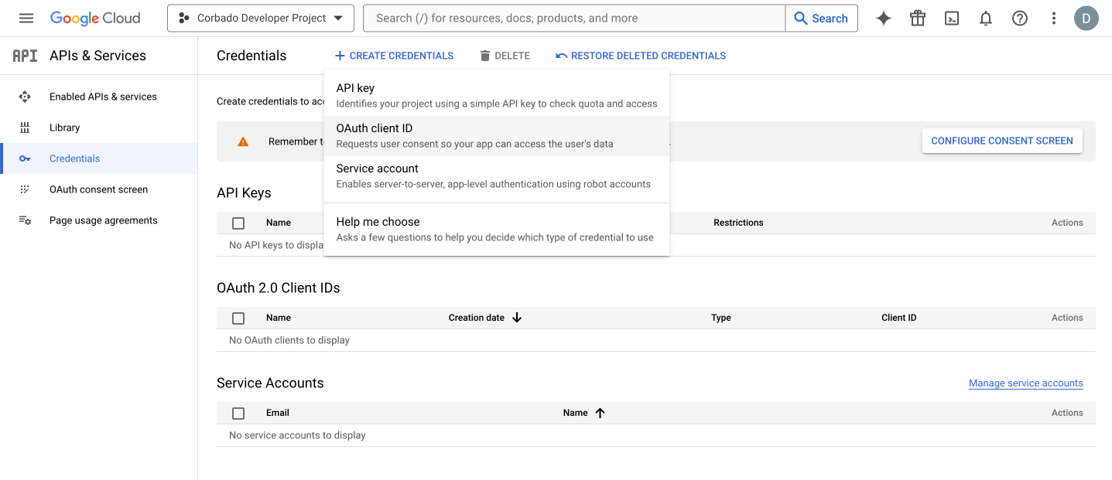Click the Page usage agreements icon
The image size is (1112, 480).
25,220
